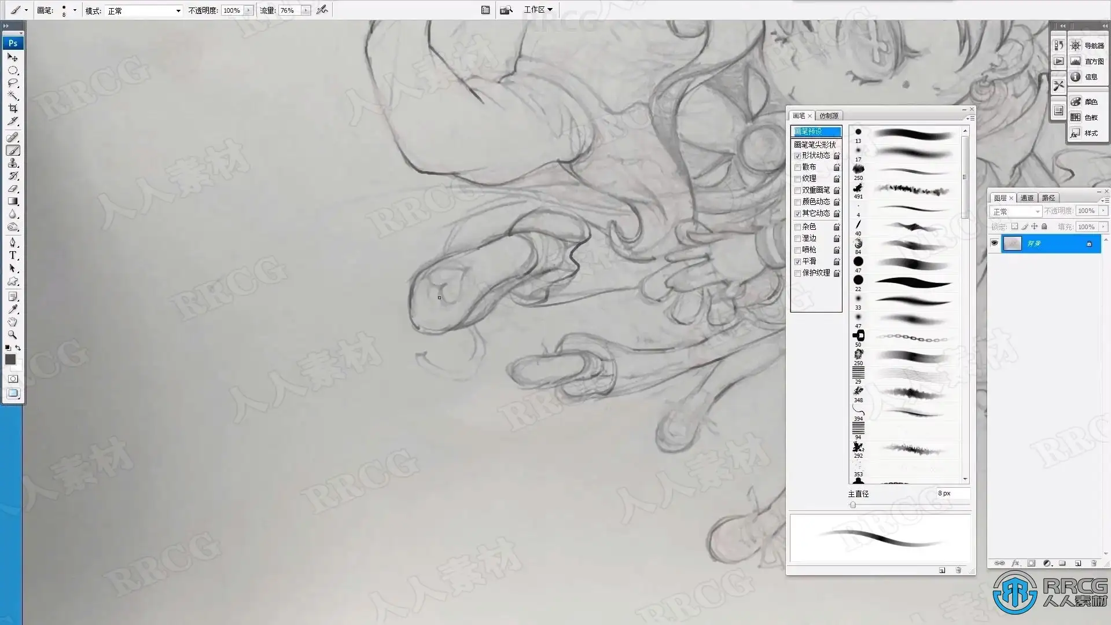Select the Magic Wand tool
Screen dimensions: 1111x625
[x=13, y=95]
